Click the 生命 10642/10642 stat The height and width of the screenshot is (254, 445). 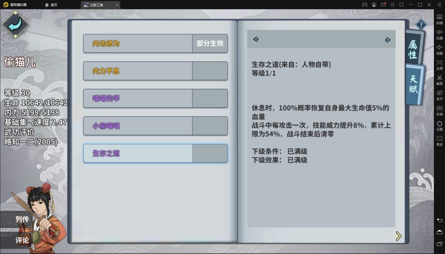tap(36, 103)
